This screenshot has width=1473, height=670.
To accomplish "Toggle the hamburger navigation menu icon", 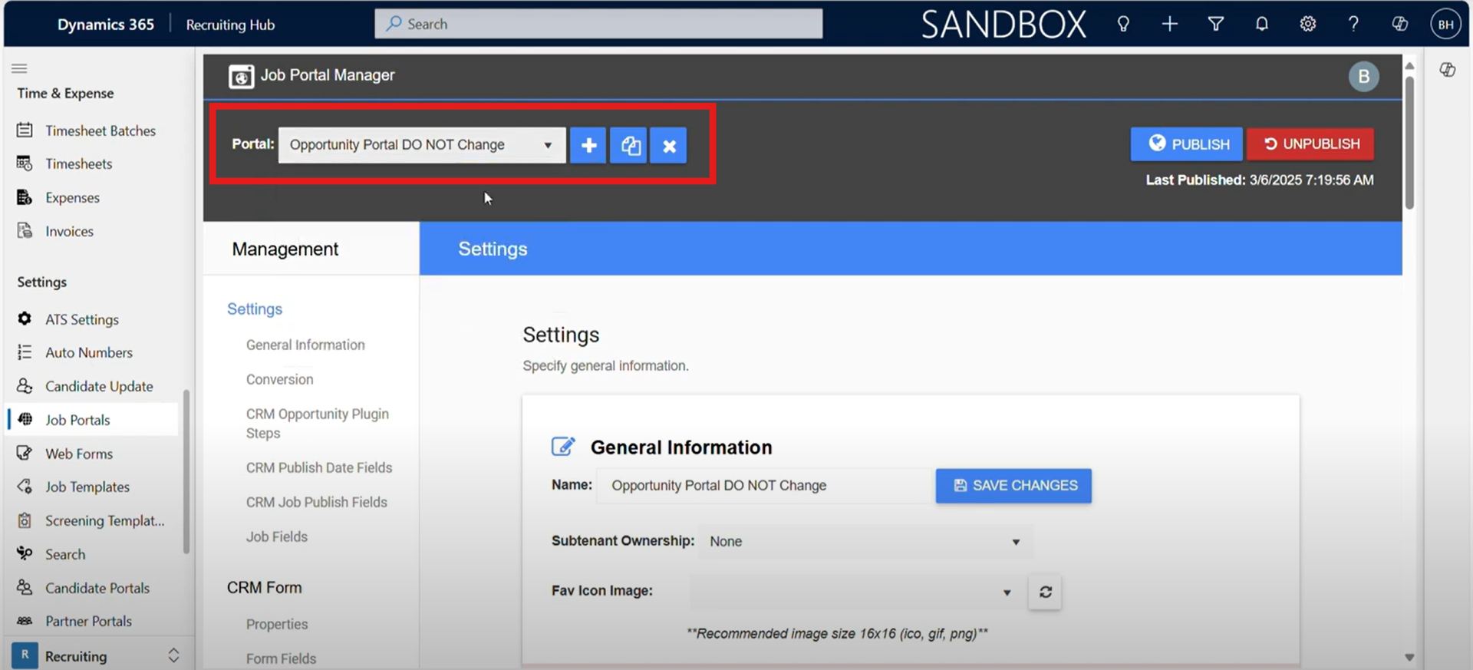I will (19, 68).
